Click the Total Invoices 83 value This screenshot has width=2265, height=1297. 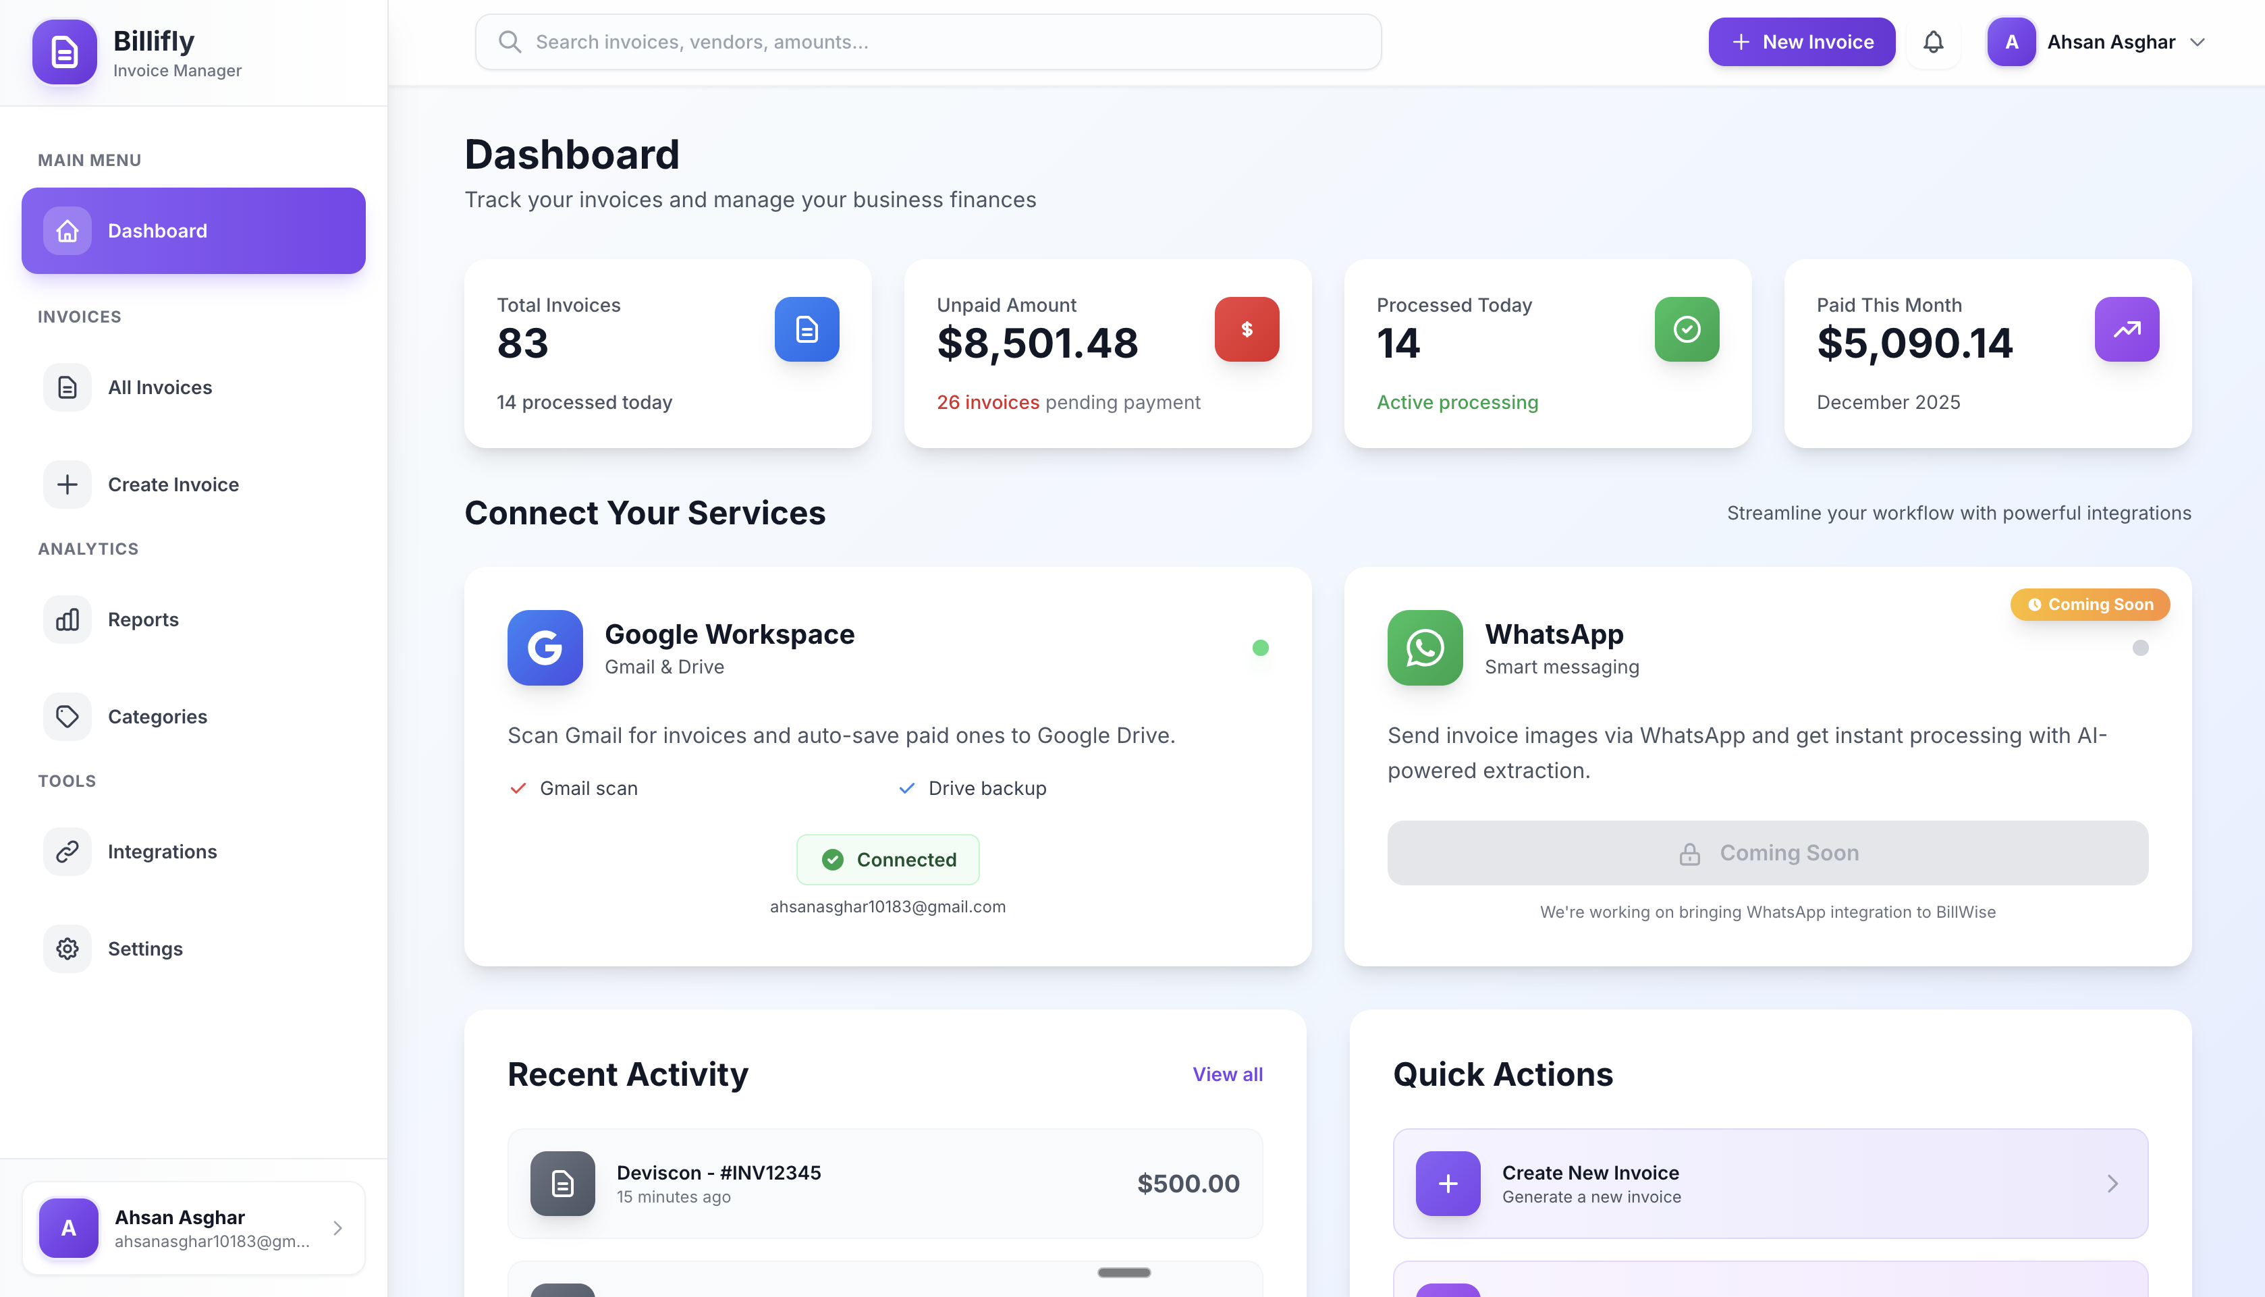click(523, 344)
